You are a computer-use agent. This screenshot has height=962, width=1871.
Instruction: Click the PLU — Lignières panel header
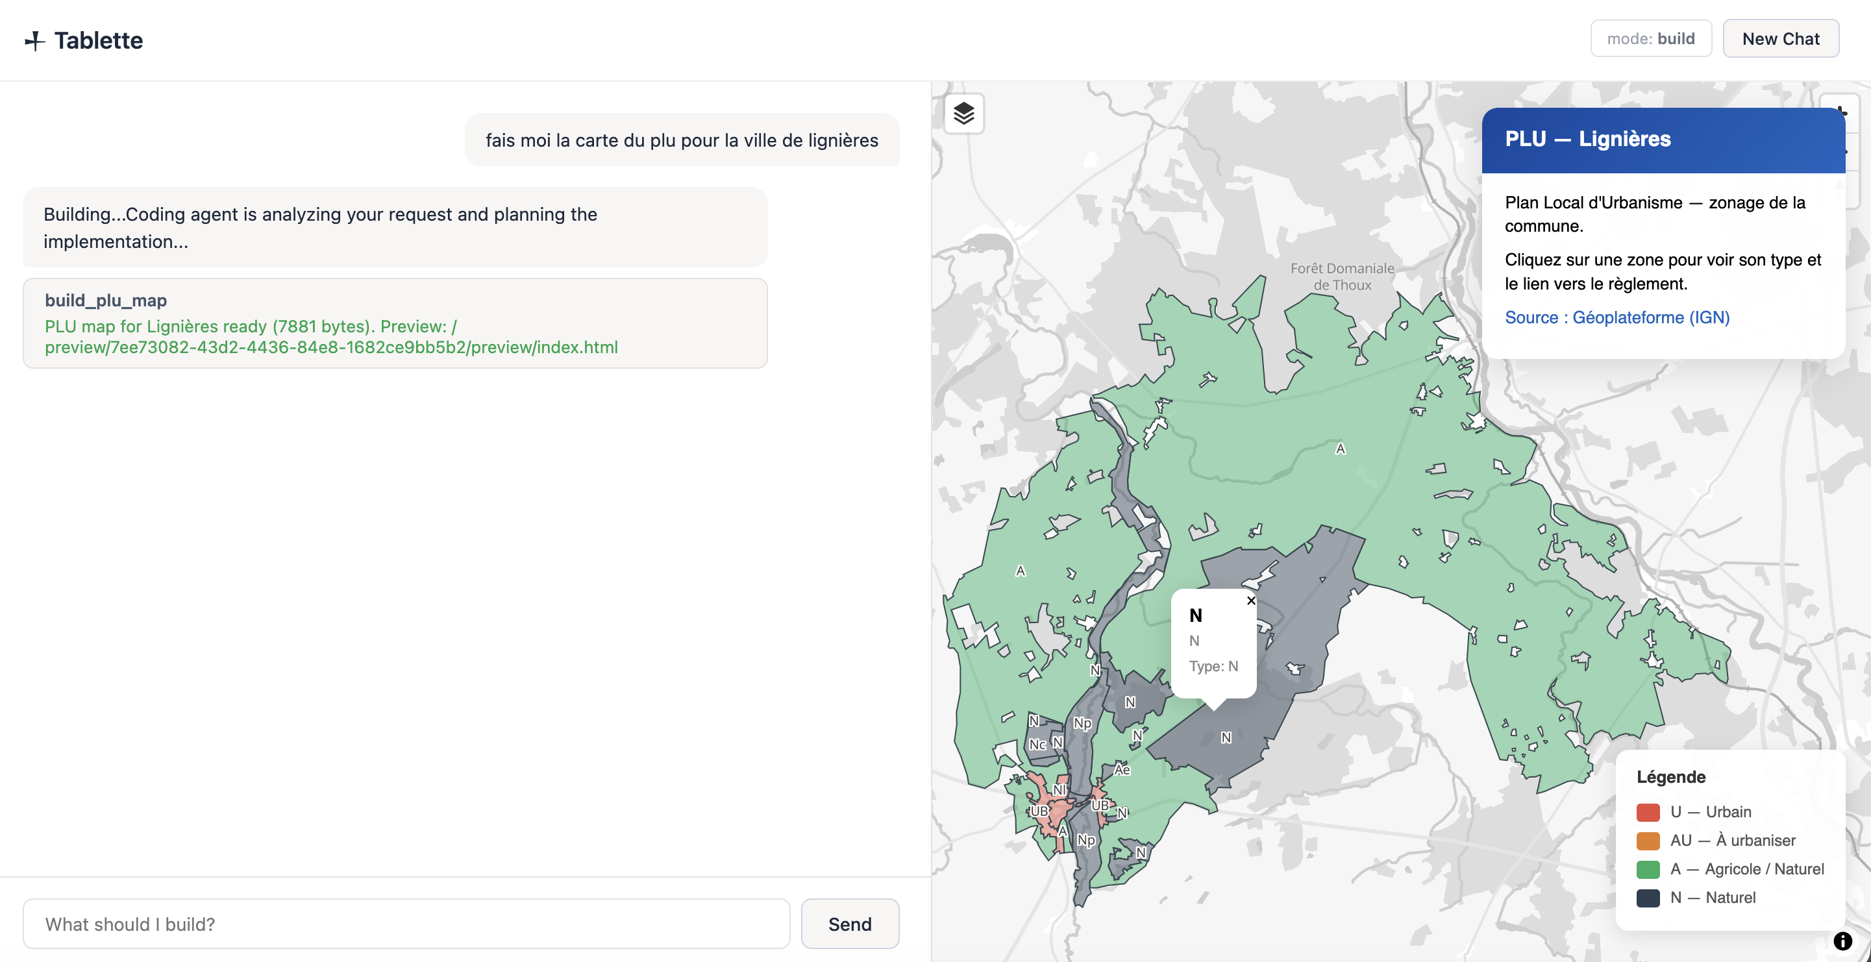point(1663,140)
